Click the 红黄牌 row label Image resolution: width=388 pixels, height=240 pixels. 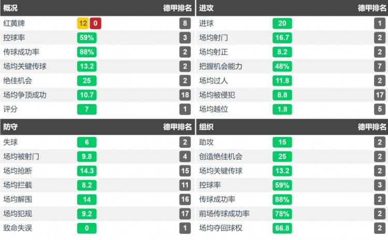[14, 23]
